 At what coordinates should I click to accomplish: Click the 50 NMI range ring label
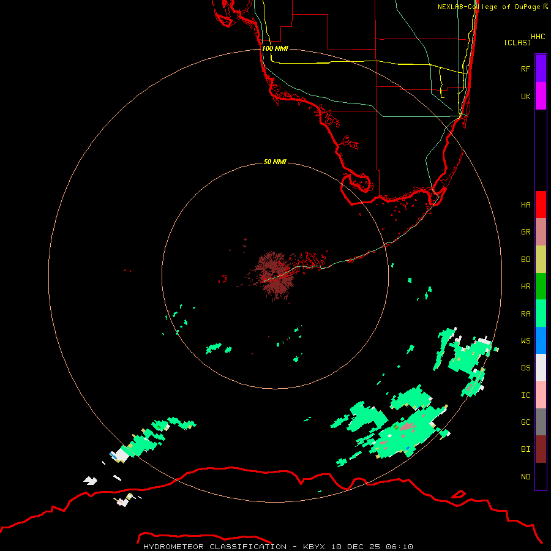pyautogui.click(x=275, y=162)
